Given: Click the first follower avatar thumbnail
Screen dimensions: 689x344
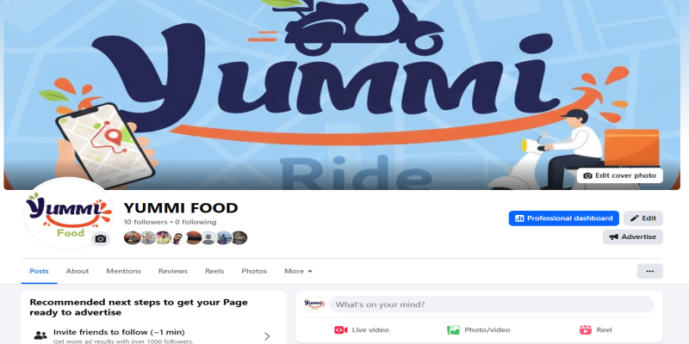Looking at the screenshot, I should tap(132, 238).
